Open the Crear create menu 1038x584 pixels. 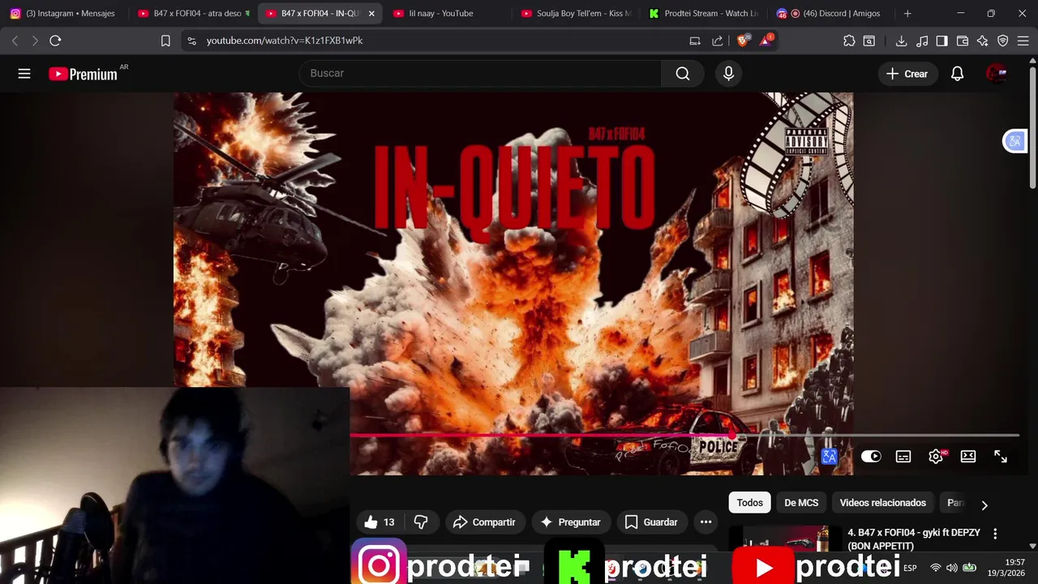pyautogui.click(x=907, y=74)
